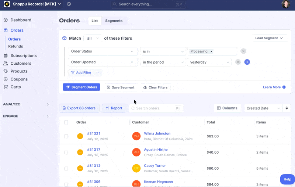Click processing status icon for order #31321
This screenshot has width=295, height=187.
80,136
